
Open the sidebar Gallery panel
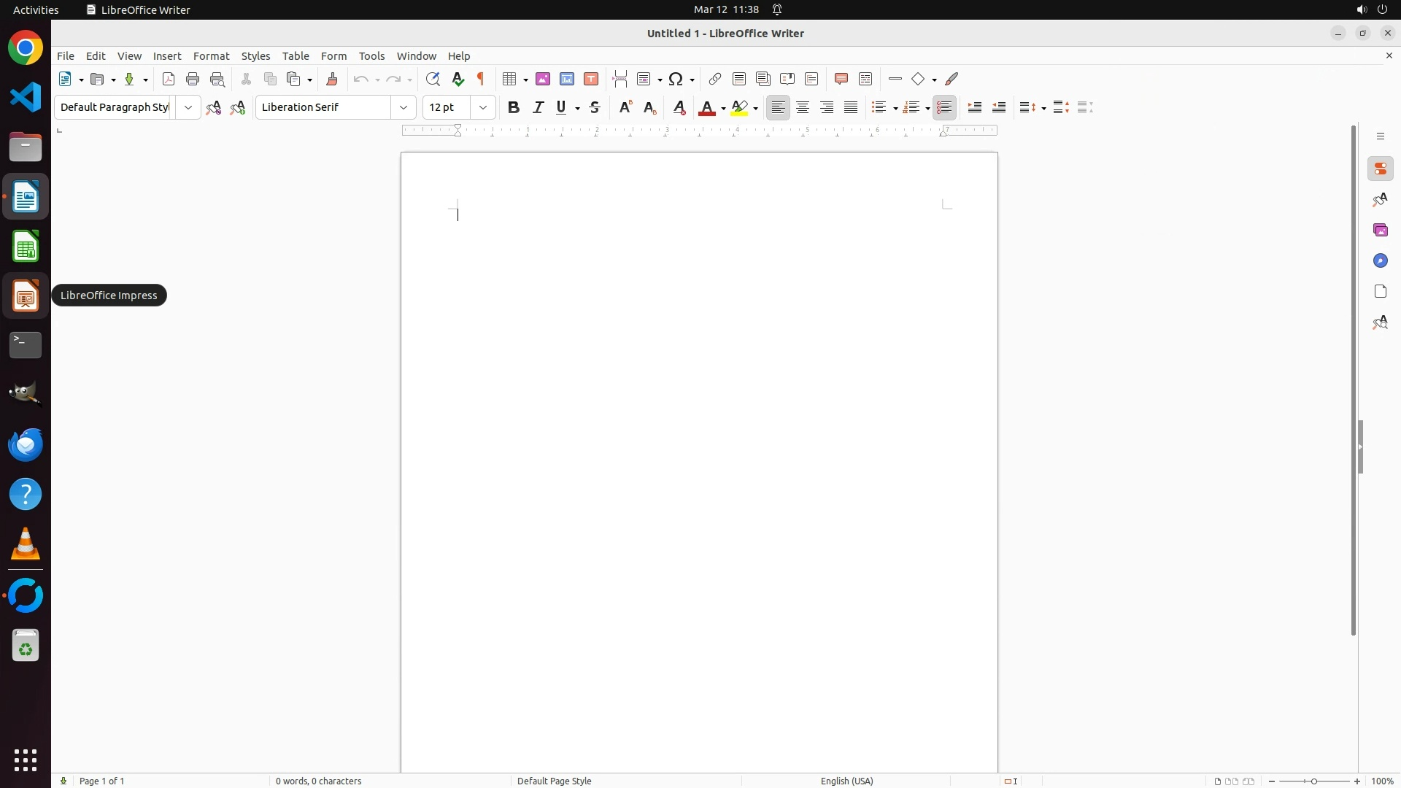[1380, 231]
